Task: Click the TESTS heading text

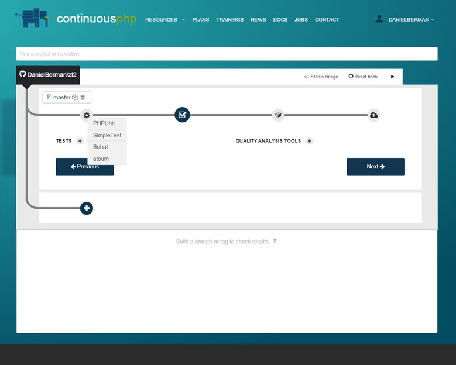Action: coord(64,141)
